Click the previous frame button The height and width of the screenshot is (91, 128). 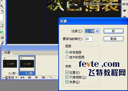click(x=29, y=77)
